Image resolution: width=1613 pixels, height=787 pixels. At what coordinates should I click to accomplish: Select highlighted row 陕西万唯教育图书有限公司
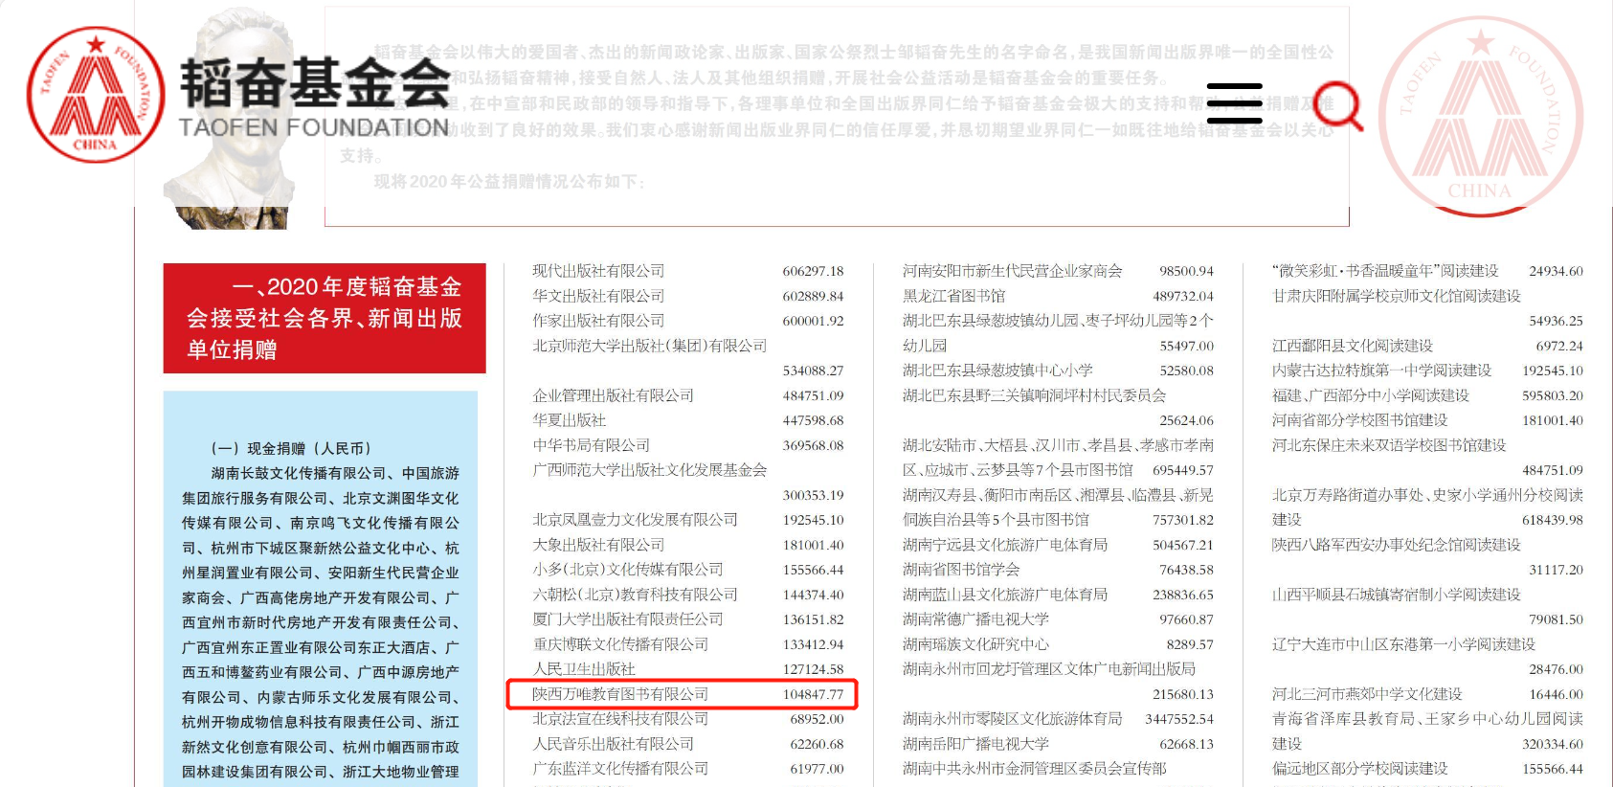click(682, 694)
